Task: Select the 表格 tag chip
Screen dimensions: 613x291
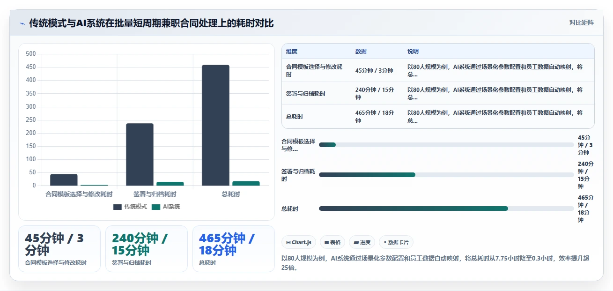Action: [x=332, y=242]
